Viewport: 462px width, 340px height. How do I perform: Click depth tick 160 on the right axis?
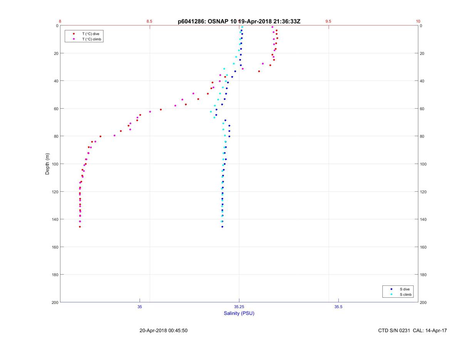pyautogui.click(x=423, y=247)
